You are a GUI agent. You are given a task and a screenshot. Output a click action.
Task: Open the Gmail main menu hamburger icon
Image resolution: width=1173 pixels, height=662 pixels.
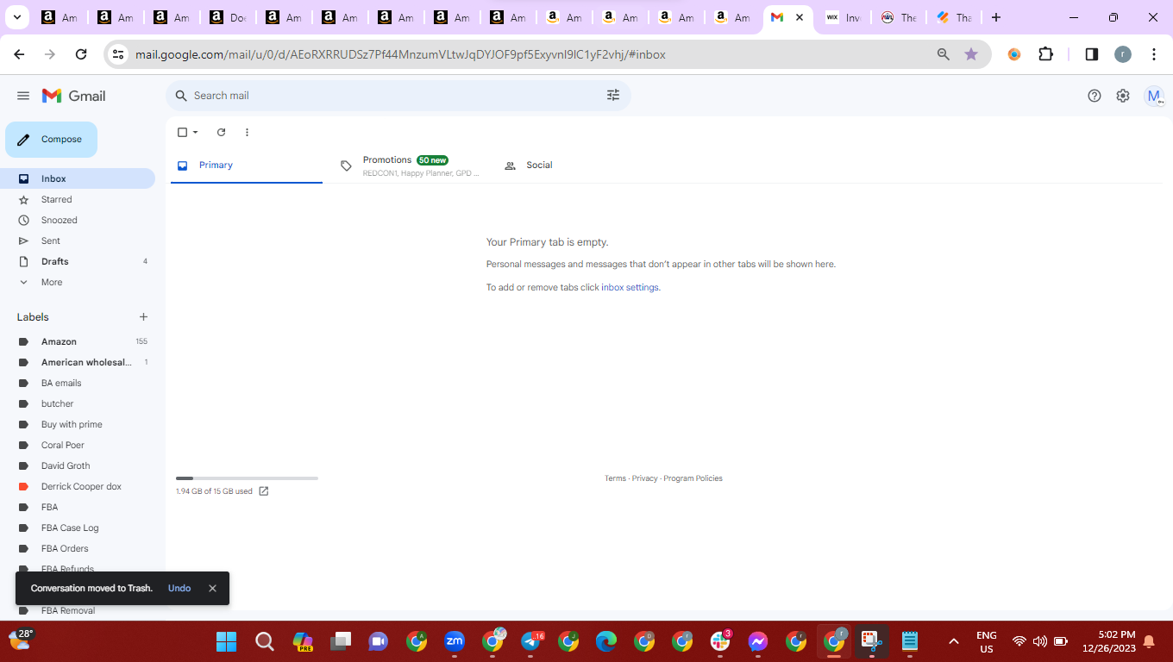23,96
